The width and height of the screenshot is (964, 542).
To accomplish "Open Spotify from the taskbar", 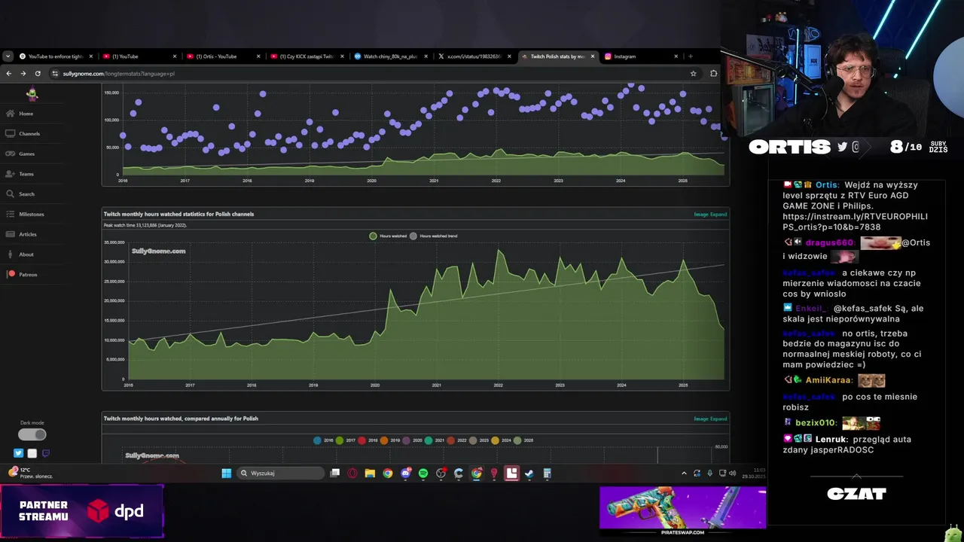I will (x=423, y=473).
